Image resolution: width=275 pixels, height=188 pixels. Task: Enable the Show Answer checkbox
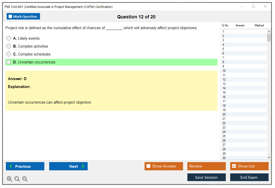(148, 166)
